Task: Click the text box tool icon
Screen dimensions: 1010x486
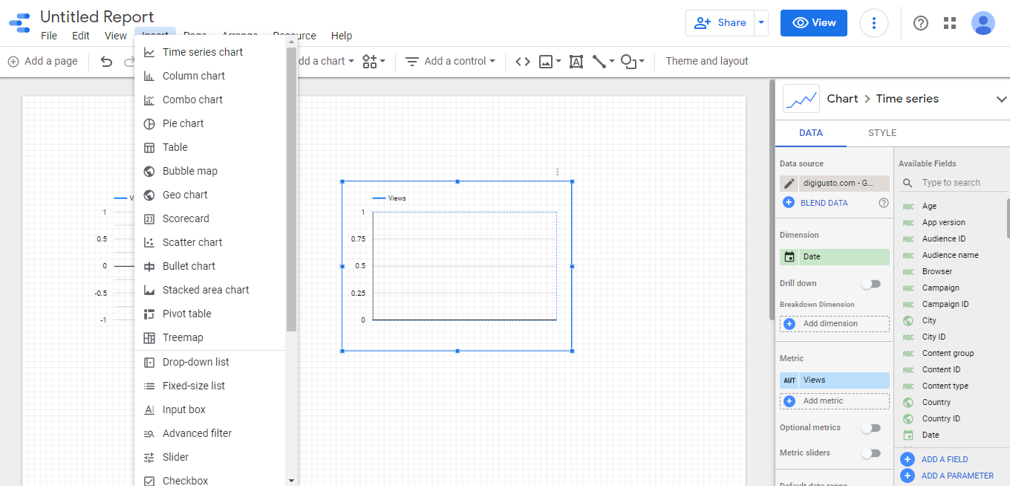Action: [576, 62]
